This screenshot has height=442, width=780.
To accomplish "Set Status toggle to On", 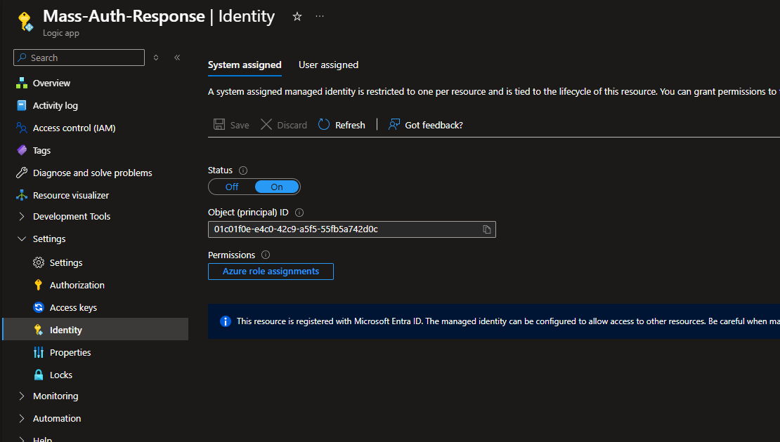I will coord(277,187).
